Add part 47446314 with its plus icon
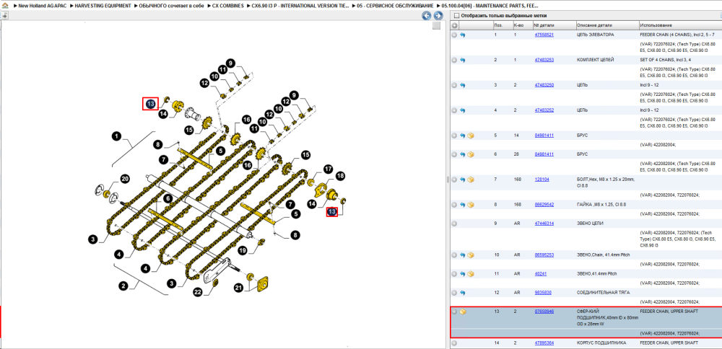Screen dimensions: 722x349 point(454,224)
